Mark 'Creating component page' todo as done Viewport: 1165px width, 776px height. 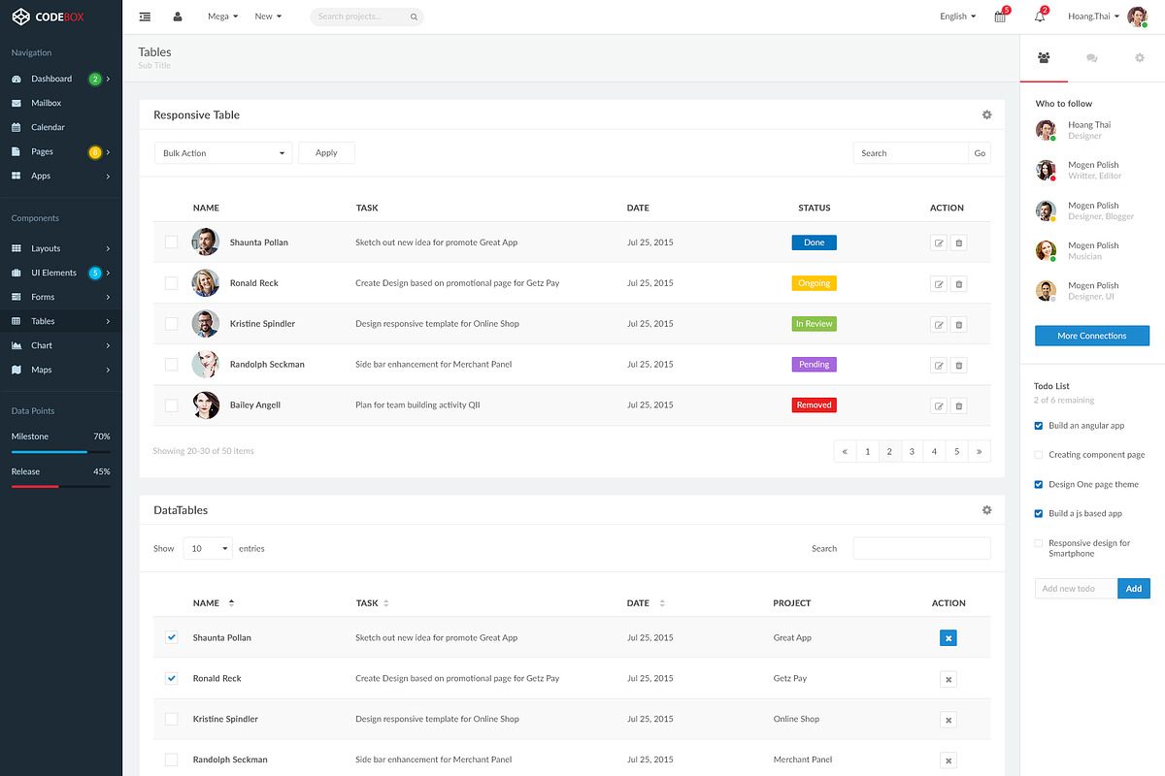(x=1041, y=454)
